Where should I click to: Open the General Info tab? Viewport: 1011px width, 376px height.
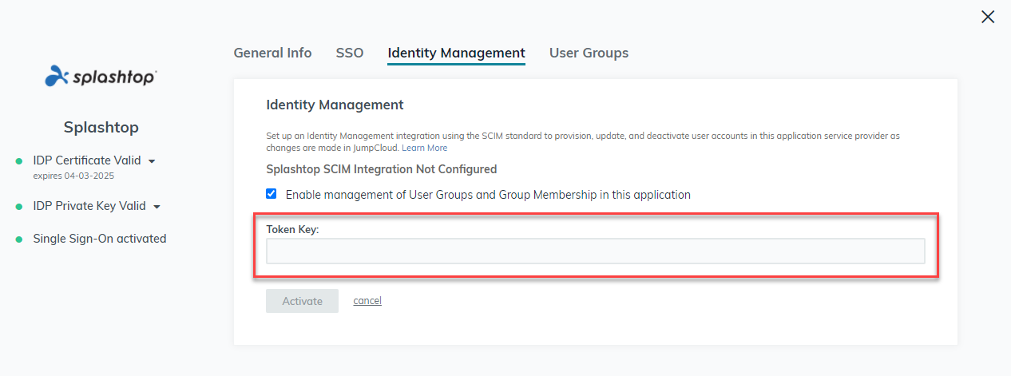pos(272,53)
